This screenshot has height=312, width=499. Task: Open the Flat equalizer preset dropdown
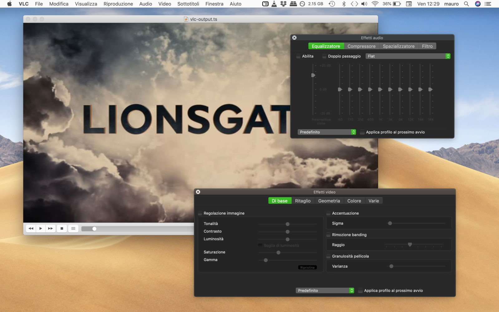pos(408,56)
